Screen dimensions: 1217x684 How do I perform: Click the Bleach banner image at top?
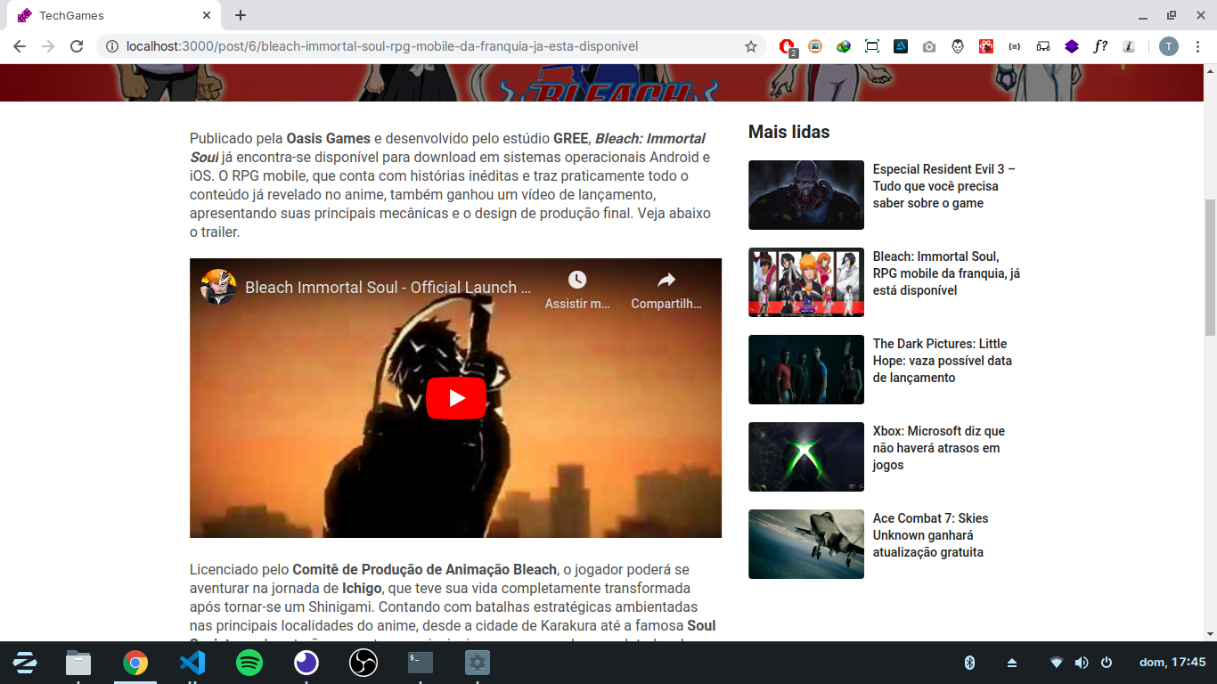point(602,83)
